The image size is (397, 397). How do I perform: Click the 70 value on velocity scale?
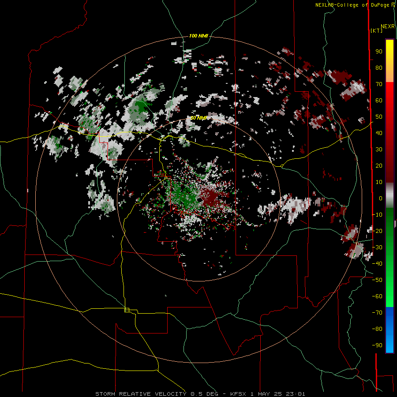coord(379,84)
